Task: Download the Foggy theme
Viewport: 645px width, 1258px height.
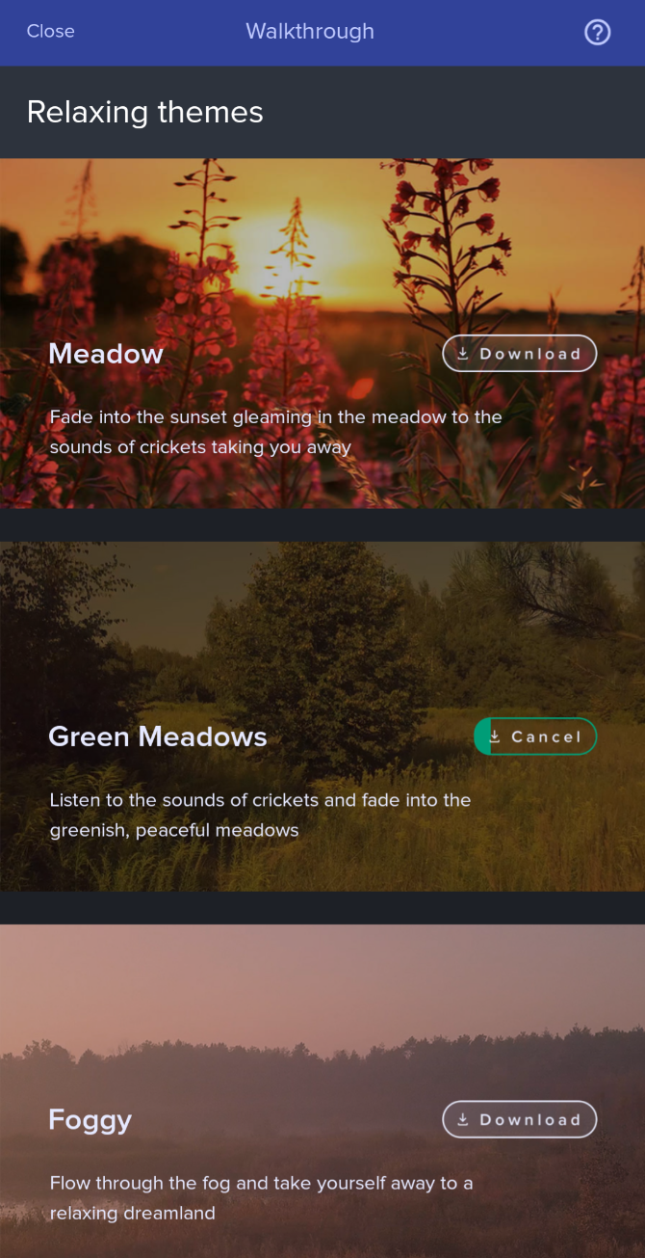Action: click(520, 1120)
